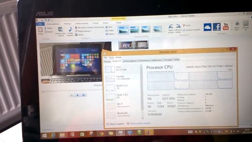
Task: Rotate right (Obróć w prawo) icon
Action: (x=178, y=26)
